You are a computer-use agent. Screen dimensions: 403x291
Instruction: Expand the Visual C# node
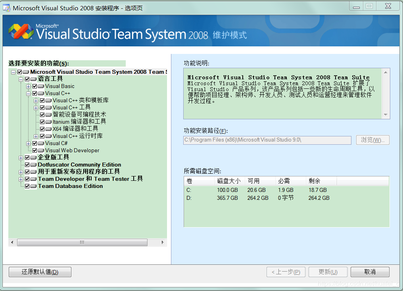coord(28,143)
